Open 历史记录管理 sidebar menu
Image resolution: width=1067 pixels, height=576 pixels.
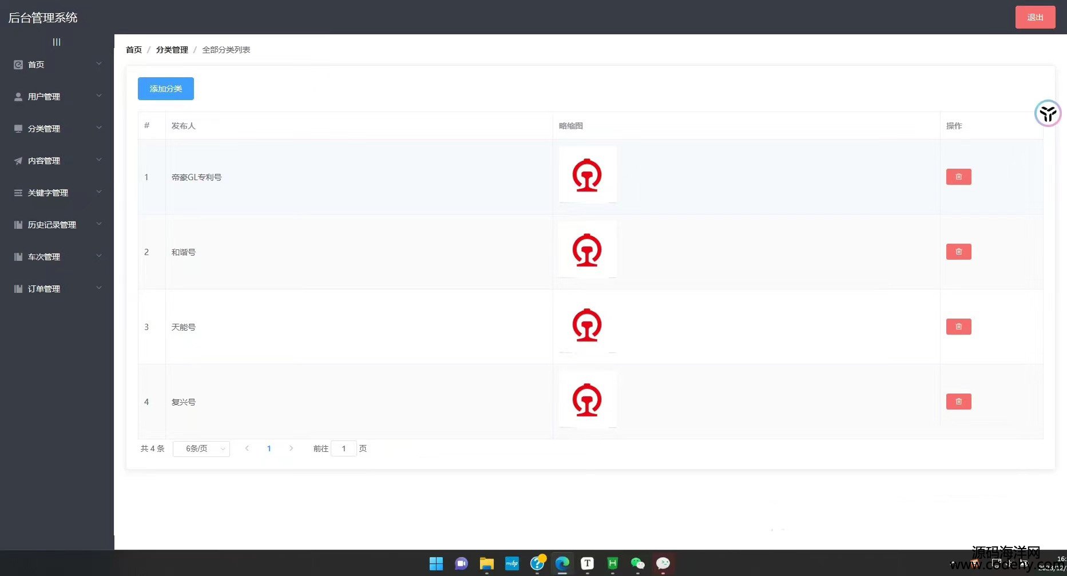[57, 225]
